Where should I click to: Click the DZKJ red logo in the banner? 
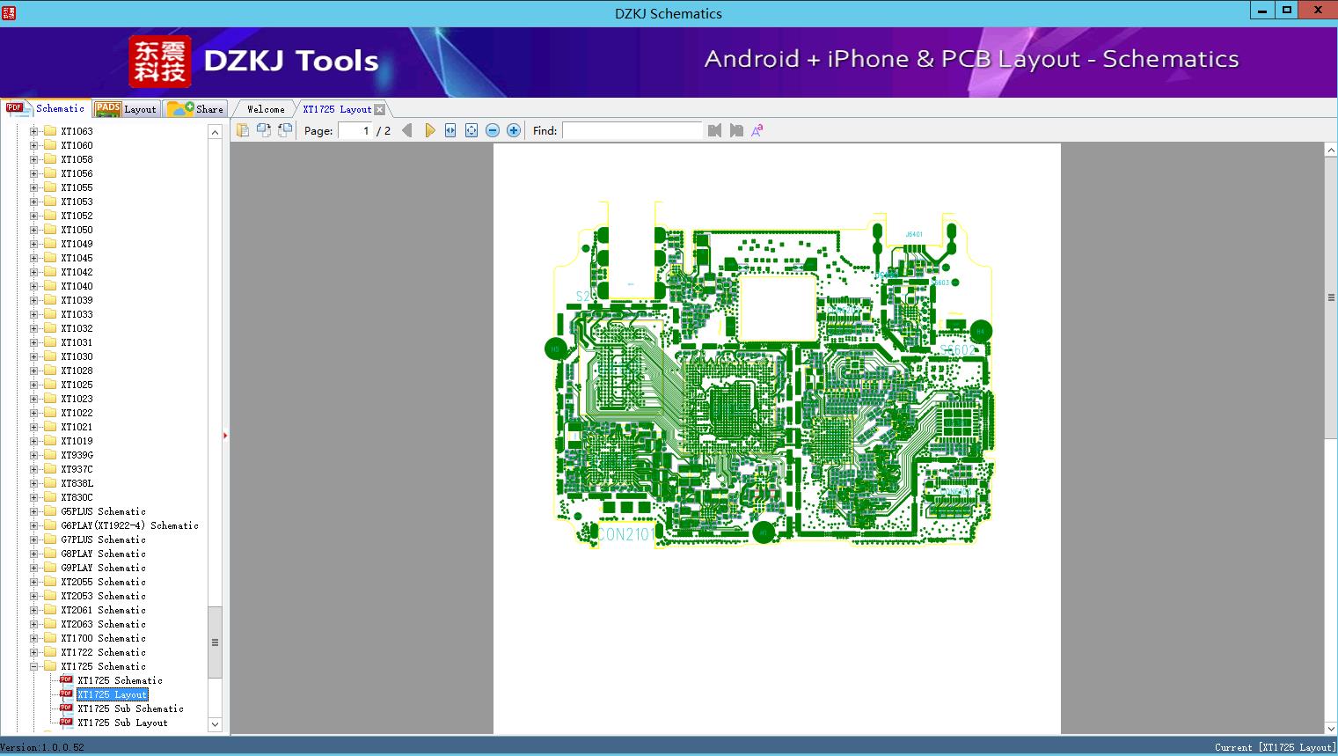pos(159,62)
